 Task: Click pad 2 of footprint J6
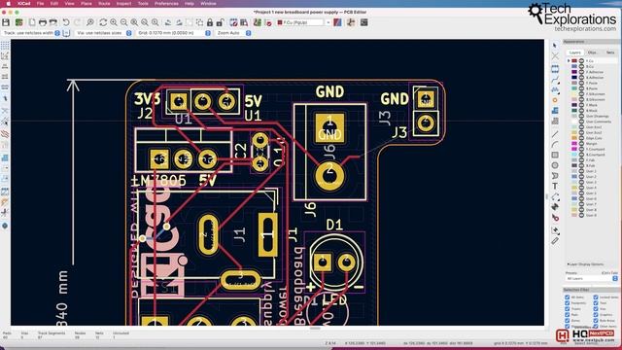(x=329, y=176)
